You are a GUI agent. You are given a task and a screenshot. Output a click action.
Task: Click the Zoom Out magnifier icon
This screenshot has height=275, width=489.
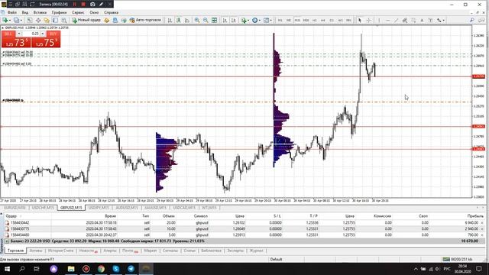206,20
